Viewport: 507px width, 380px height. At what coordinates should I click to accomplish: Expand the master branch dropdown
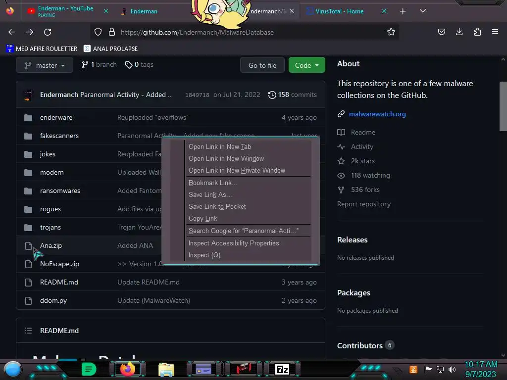(x=44, y=65)
